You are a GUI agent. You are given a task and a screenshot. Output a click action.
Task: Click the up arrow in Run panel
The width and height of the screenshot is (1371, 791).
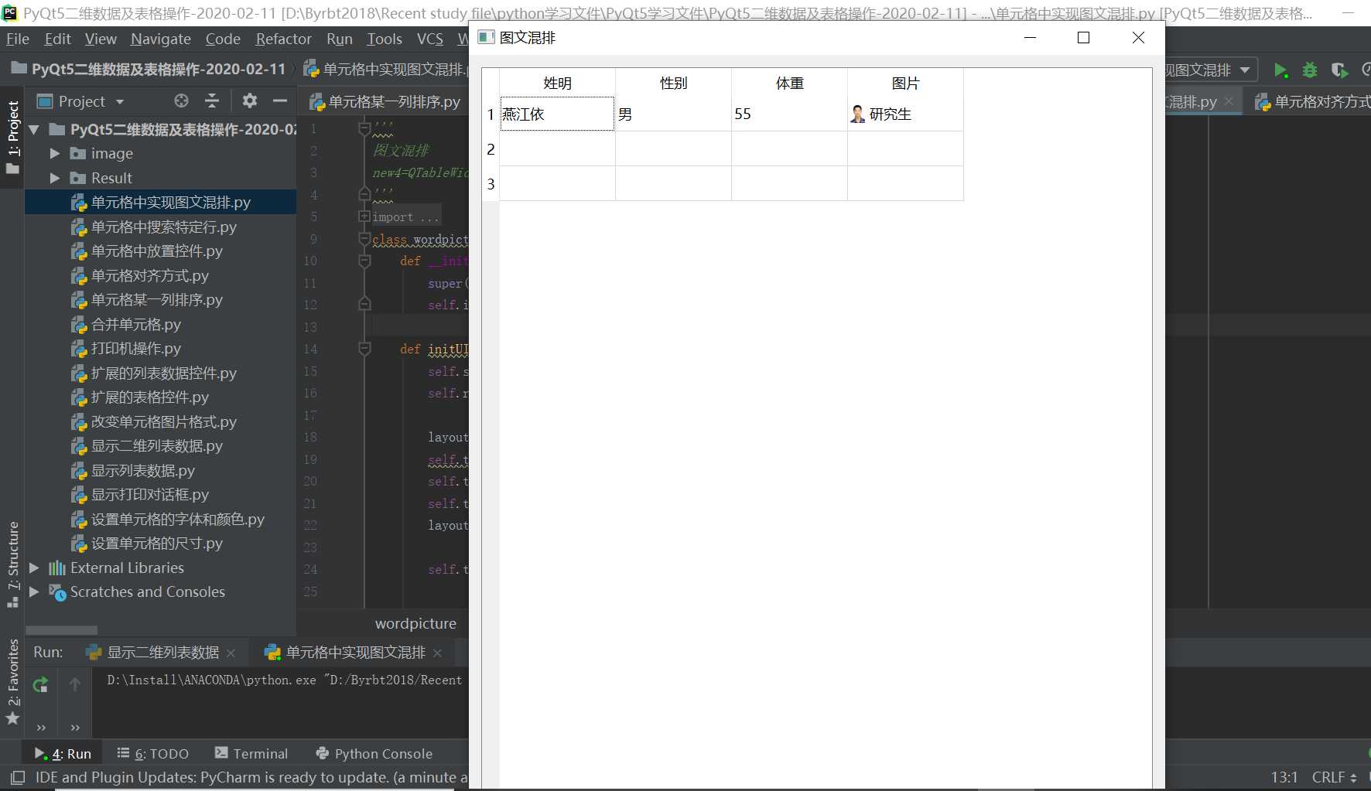coord(75,684)
